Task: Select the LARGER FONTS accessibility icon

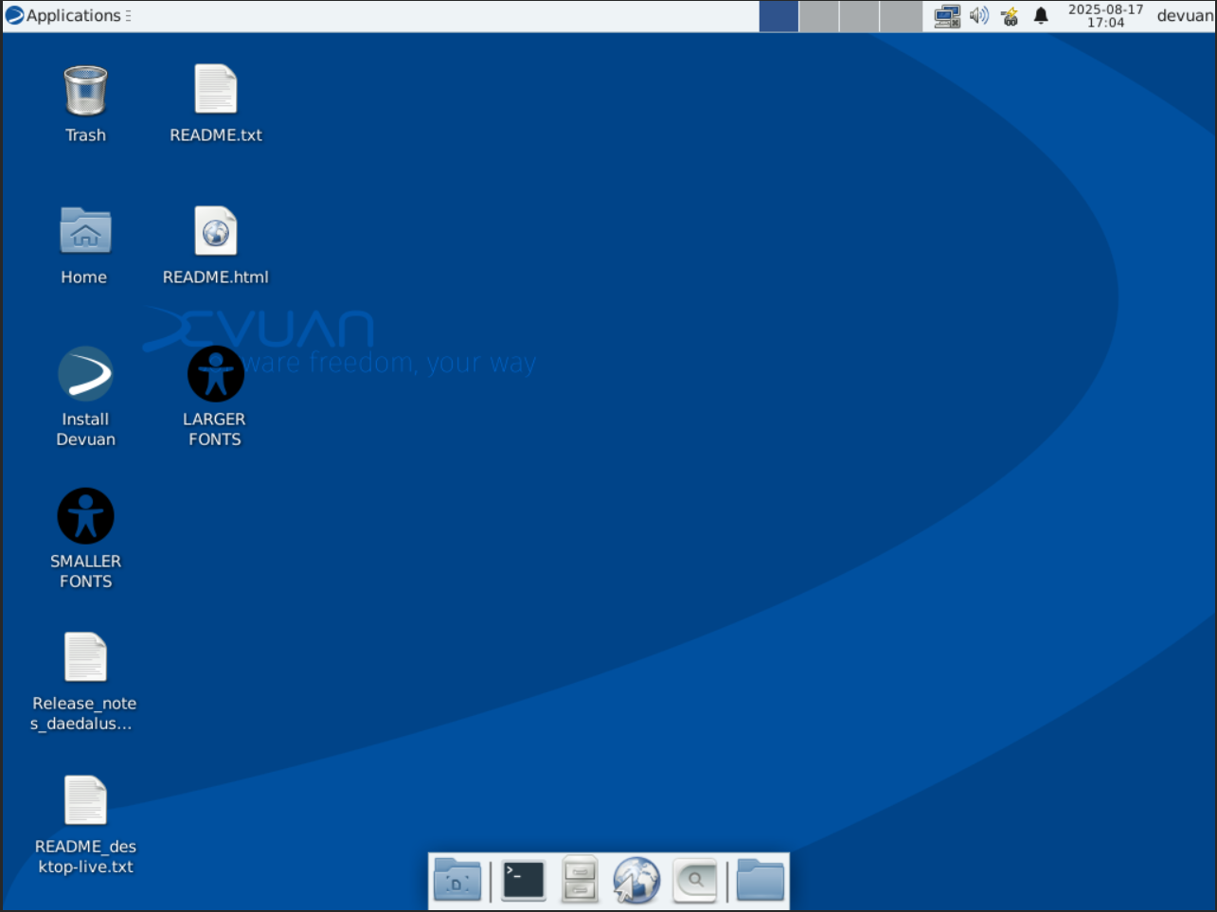Action: (x=215, y=375)
